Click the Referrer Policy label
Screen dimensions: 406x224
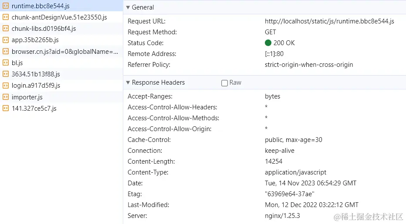[149, 65]
